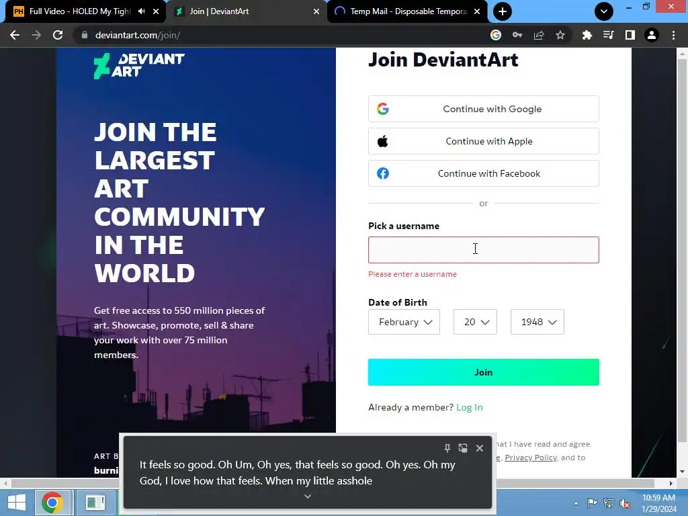688x516 pixels.
Task: Click the vertical page scrollbar
Action: coord(682,250)
